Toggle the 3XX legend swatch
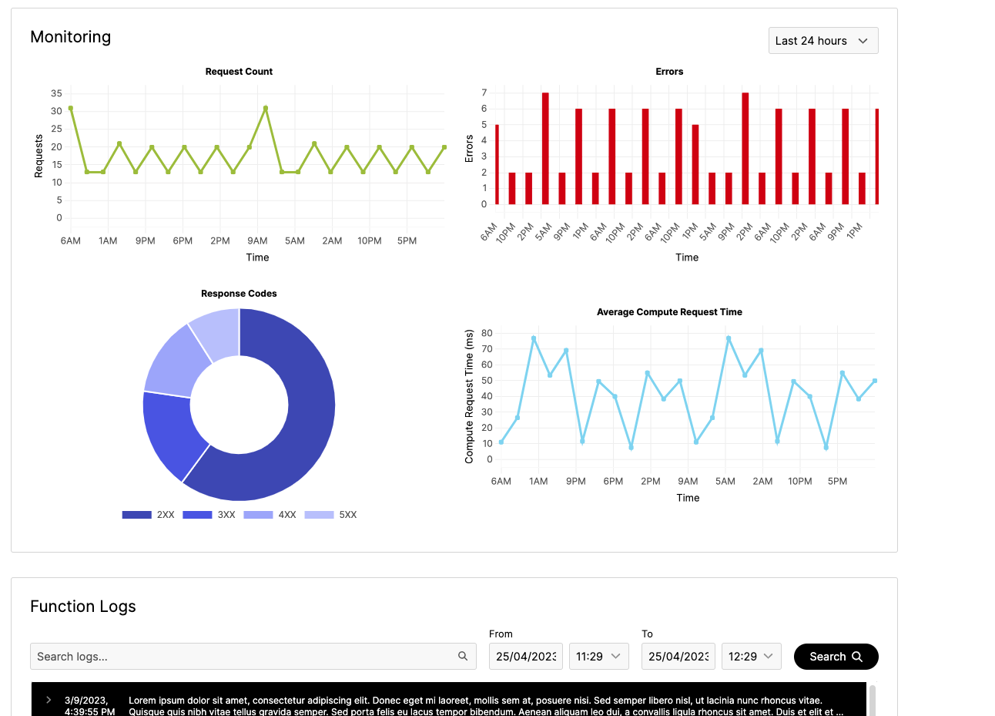Screen dimensions: 995x716 [197, 515]
